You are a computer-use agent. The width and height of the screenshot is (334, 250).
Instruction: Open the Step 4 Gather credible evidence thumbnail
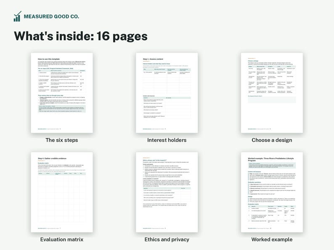[x=62, y=192]
